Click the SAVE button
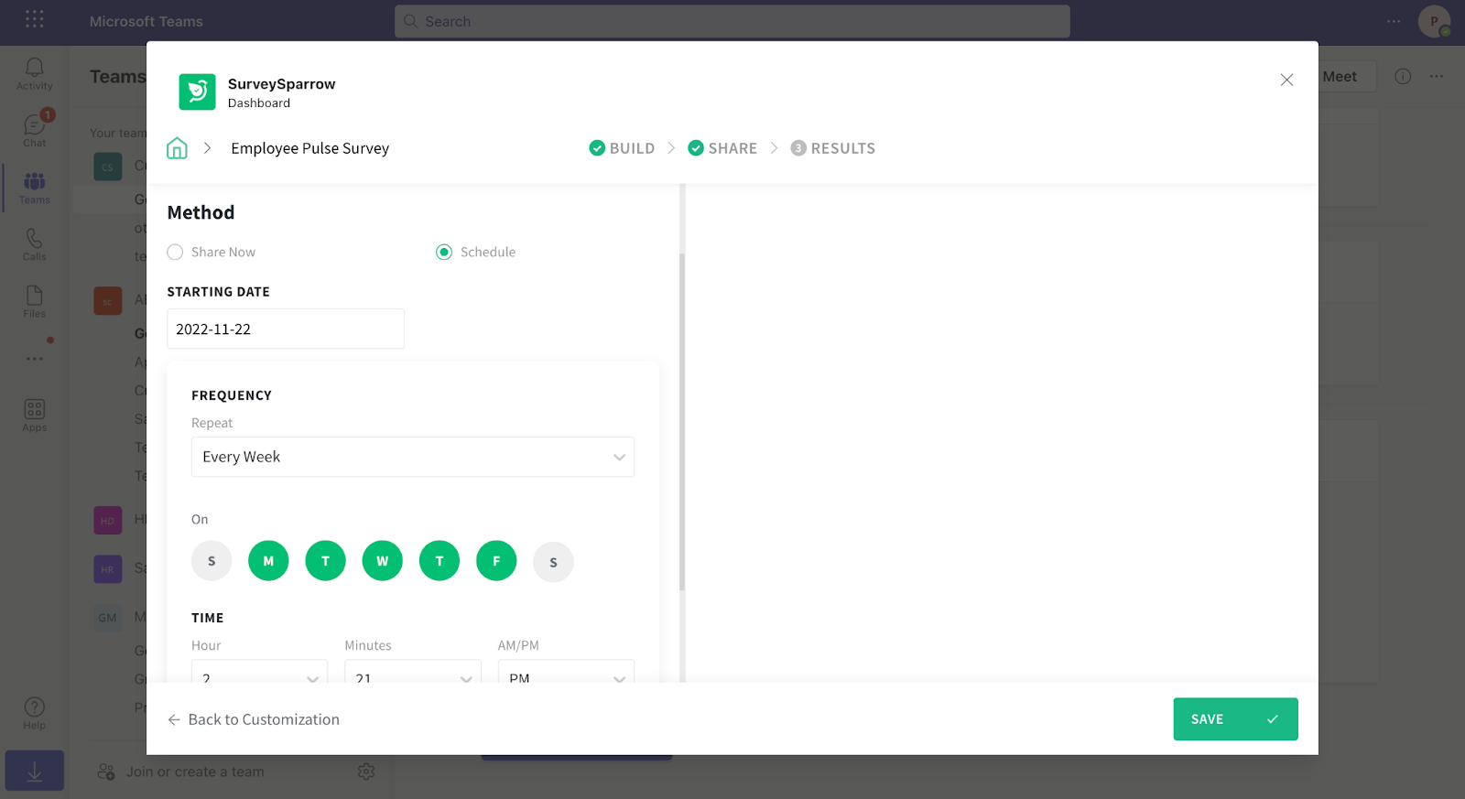Screen dimensions: 1465x799 [1235, 719]
